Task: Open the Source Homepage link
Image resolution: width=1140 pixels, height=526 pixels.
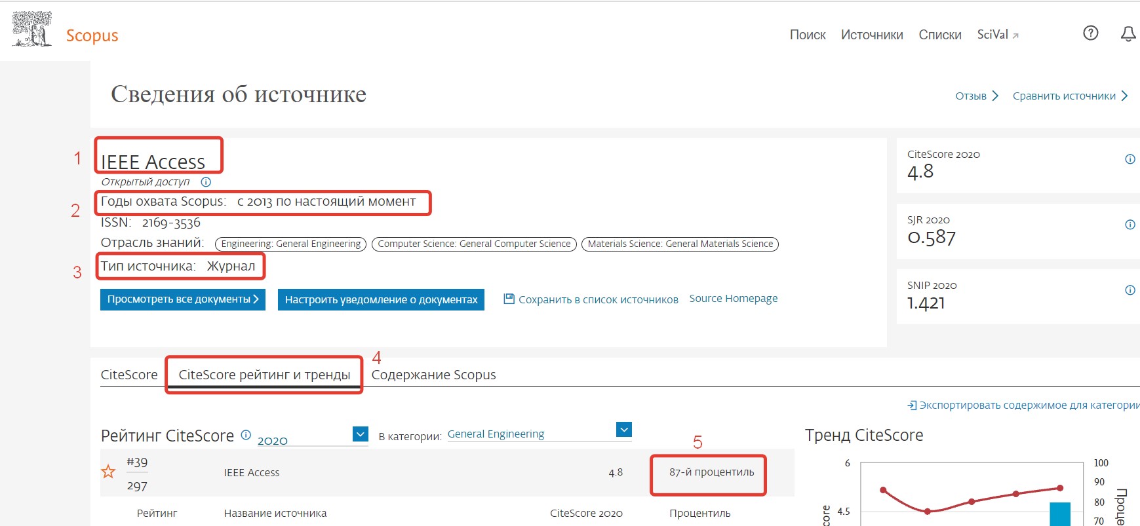Action: [734, 298]
